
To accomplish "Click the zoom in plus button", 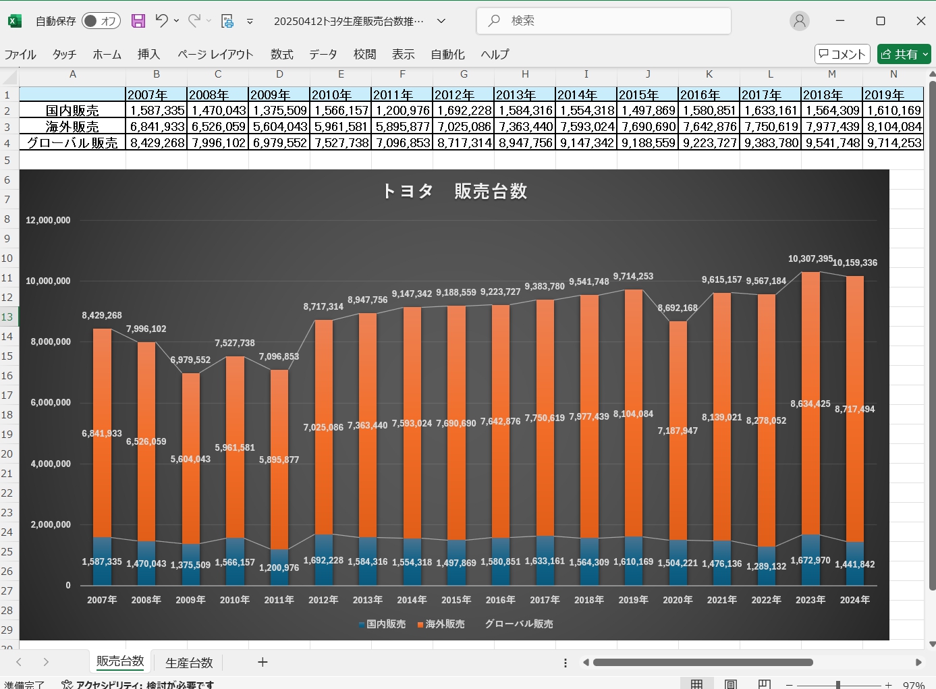I will point(888,685).
